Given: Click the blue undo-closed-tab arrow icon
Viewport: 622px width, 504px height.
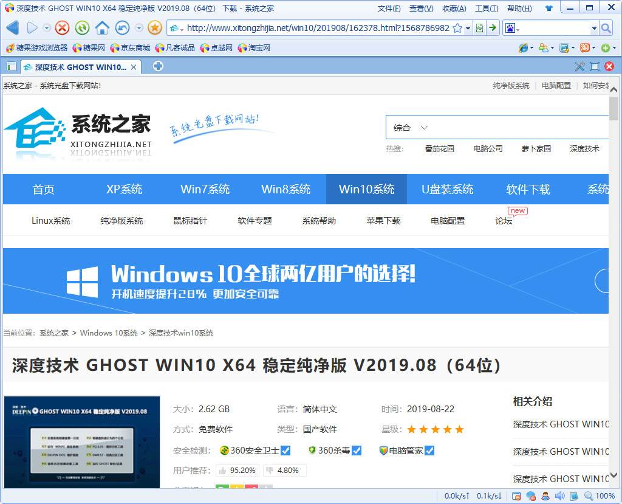Looking at the screenshot, I should point(122,28).
